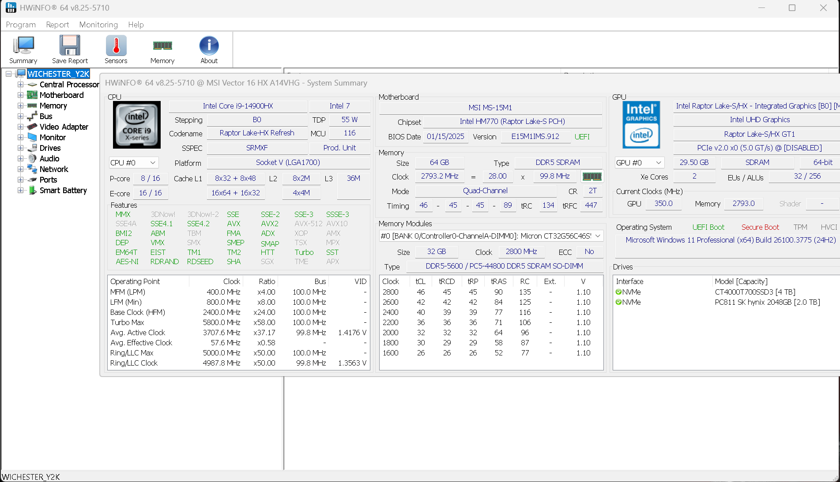Viewport: 840px width, 482px height.
Task: Click the Intel Core i9-14900HX name field
Action: [238, 106]
